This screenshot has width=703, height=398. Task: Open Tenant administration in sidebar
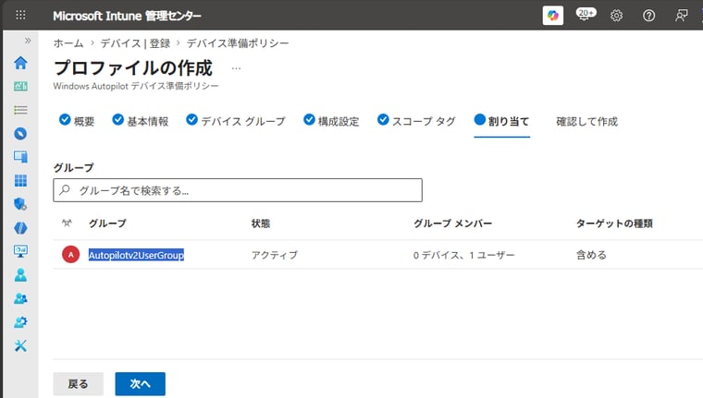[x=20, y=322]
